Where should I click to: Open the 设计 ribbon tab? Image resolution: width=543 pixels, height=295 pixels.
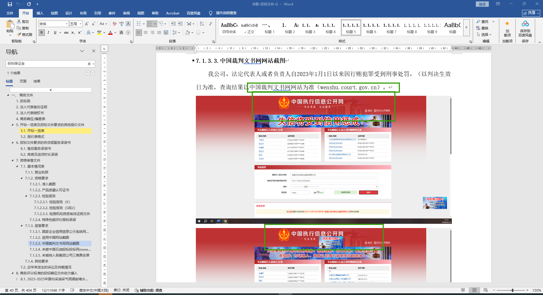click(x=69, y=13)
